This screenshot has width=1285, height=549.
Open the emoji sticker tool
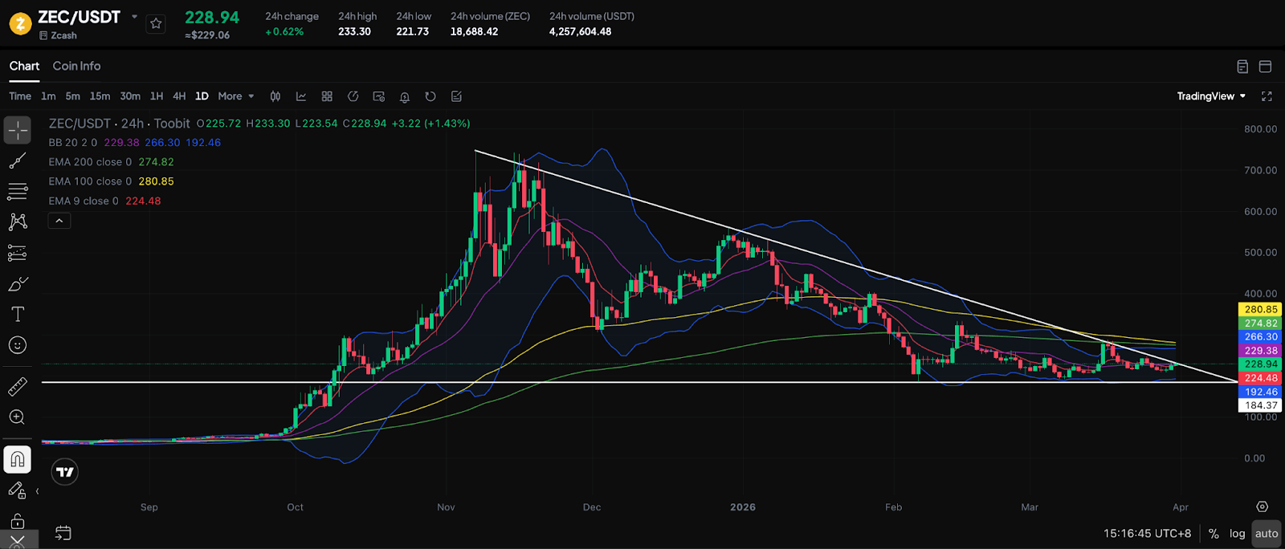click(18, 345)
